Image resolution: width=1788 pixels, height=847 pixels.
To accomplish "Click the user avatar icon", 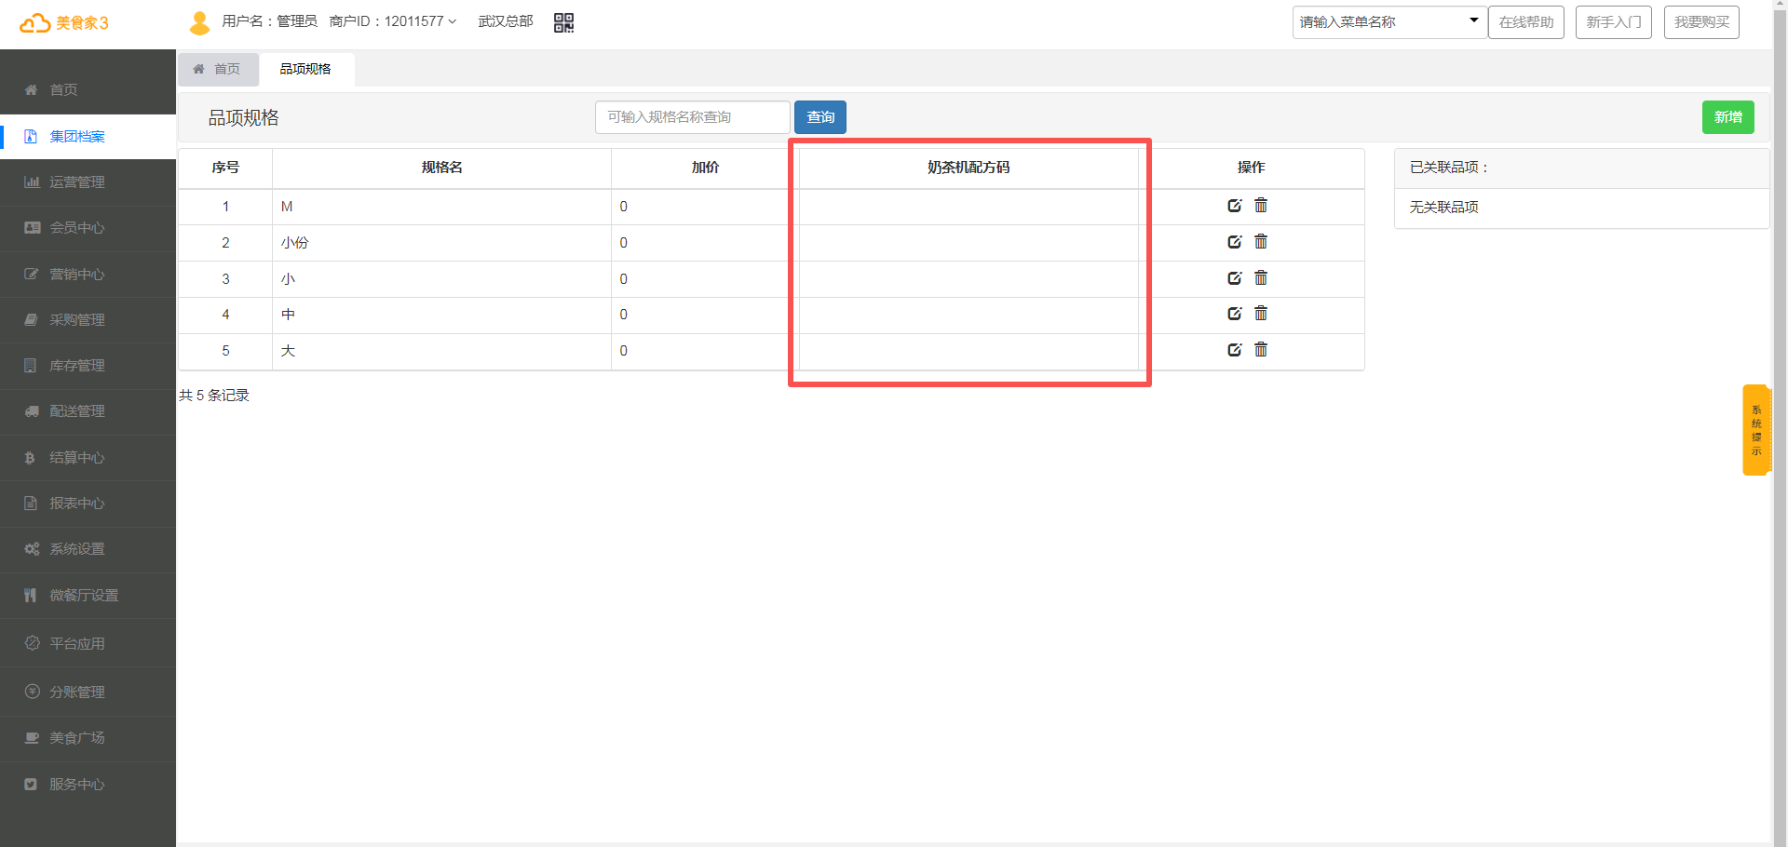I will [x=199, y=22].
